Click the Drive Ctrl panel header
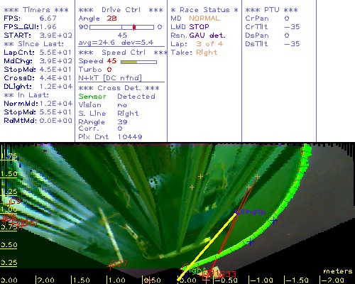 [121, 10]
